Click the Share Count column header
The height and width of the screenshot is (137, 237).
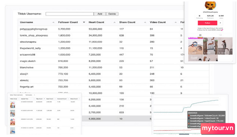click(127, 22)
